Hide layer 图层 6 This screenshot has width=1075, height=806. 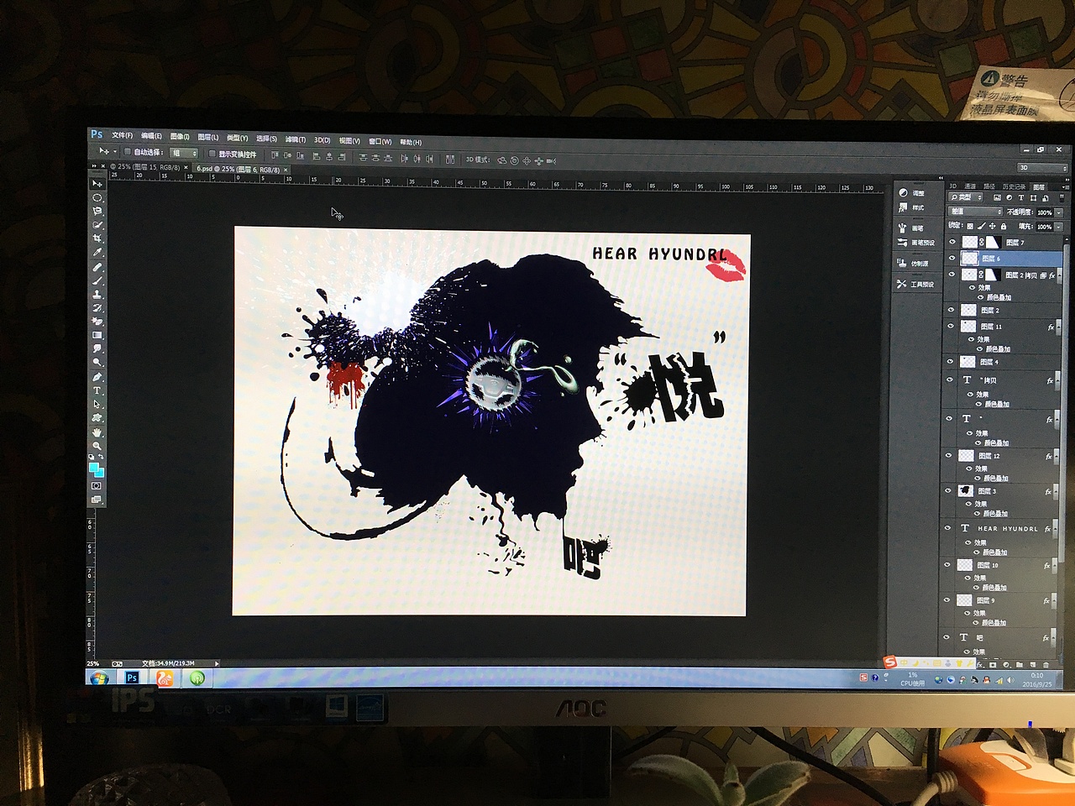click(952, 258)
